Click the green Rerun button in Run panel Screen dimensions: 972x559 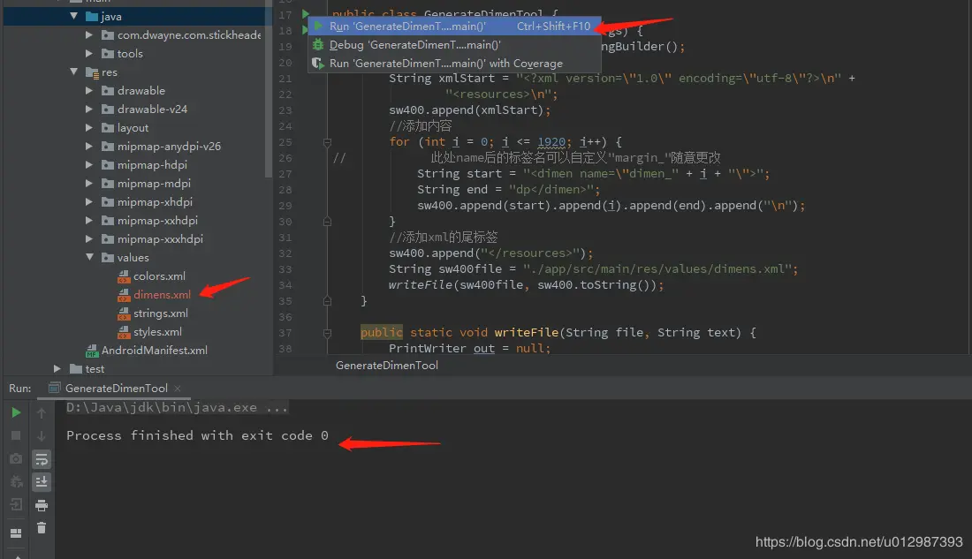pos(16,412)
